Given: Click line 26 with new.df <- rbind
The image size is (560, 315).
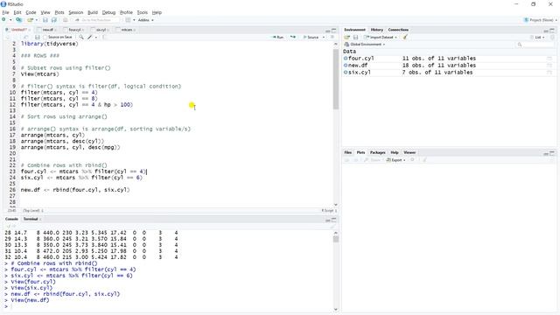Looking at the screenshot, I should (x=75, y=190).
